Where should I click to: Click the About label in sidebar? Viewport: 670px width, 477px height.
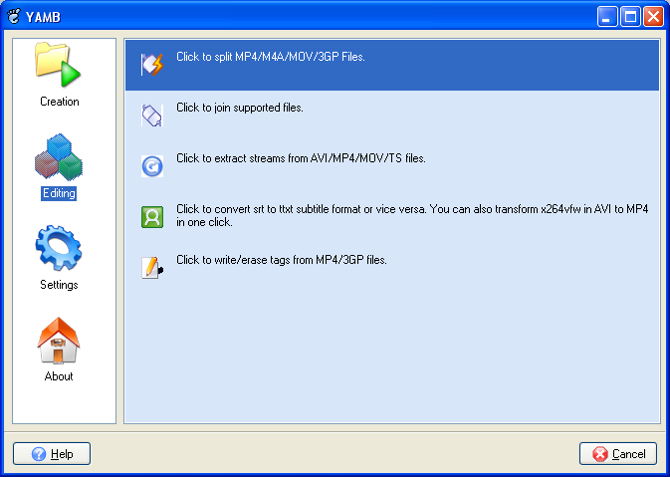coord(59,376)
